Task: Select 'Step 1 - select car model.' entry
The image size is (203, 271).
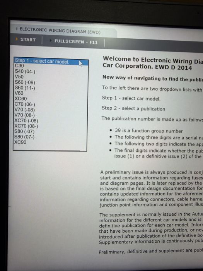Action: pos(51,61)
